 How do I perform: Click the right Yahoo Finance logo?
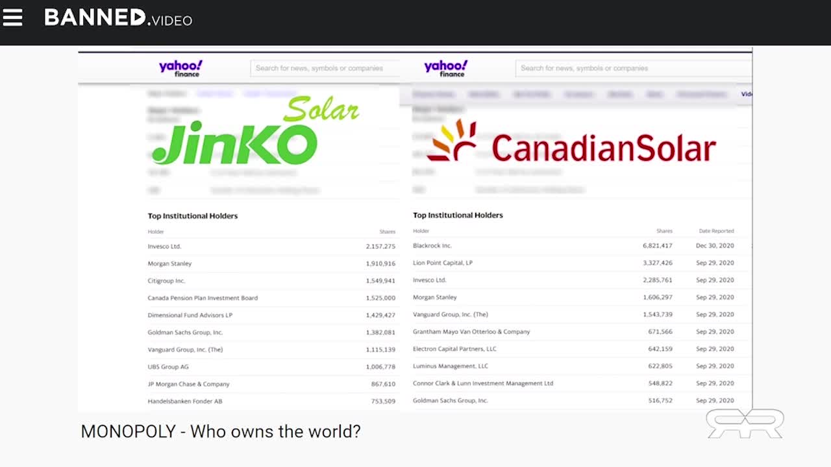pyautogui.click(x=445, y=68)
